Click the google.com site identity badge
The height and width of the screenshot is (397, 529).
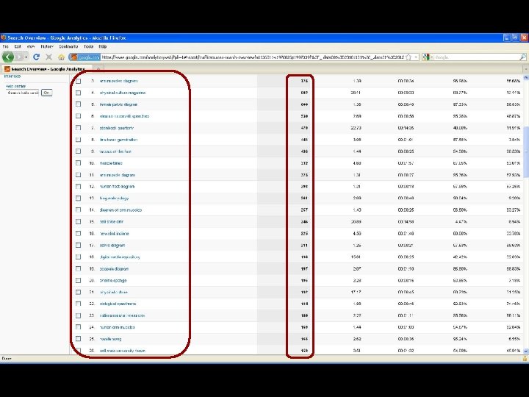(x=85, y=57)
